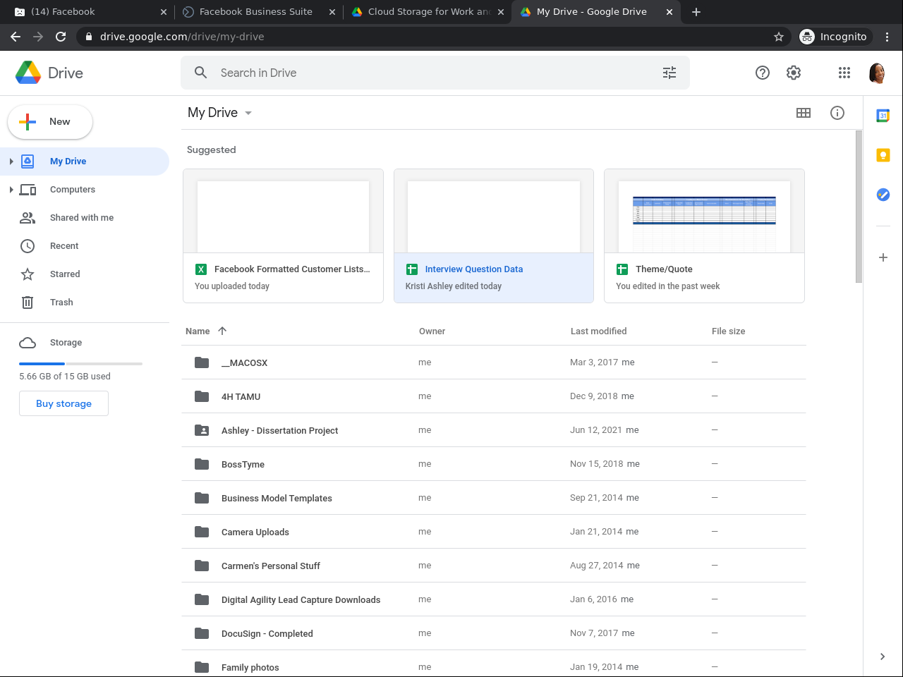
Task: Show search options in the search bar
Action: click(669, 73)
